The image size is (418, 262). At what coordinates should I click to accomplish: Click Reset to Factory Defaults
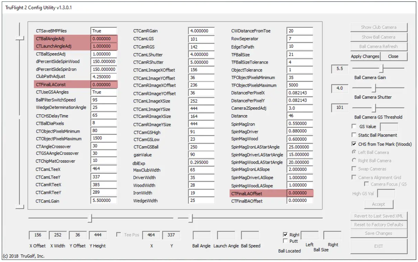[x=378, y=225]
